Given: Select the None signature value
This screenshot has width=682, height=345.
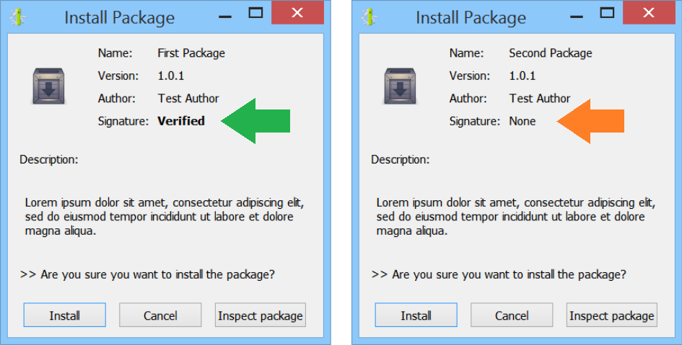Looking at the screenshot, I should pyautogui.click(x=522, y=121).
